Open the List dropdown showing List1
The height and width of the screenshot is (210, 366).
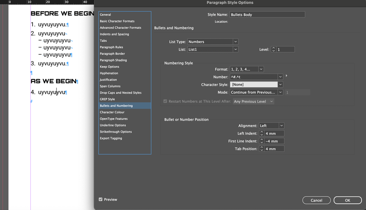[212, 49]
